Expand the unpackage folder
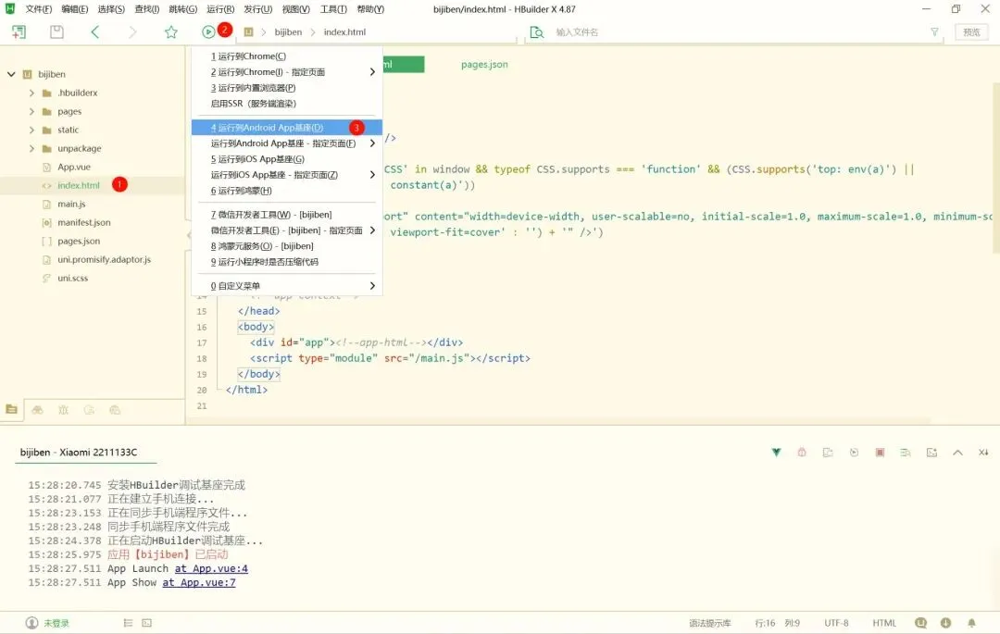Image resolution: width=1000 pixels, height=634 pixels. (x=31, y=148)
